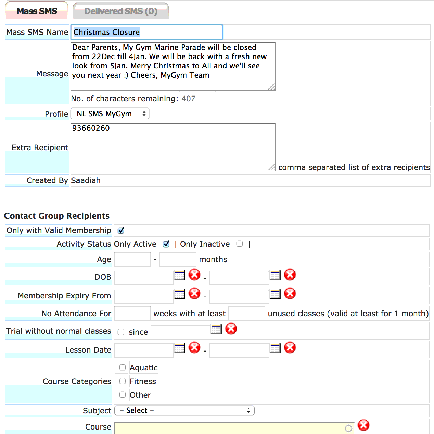Enable the Only Inactive checkbox
The image size is (434, 434).
(240, 244)
